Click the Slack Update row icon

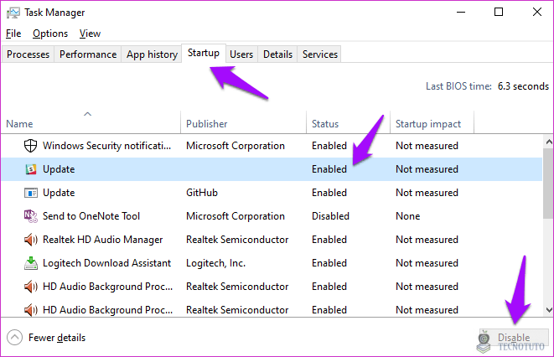(x=31, y=169)
